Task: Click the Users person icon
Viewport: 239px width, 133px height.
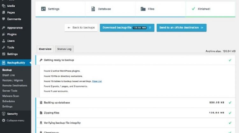Action: [x=4, y=41]
